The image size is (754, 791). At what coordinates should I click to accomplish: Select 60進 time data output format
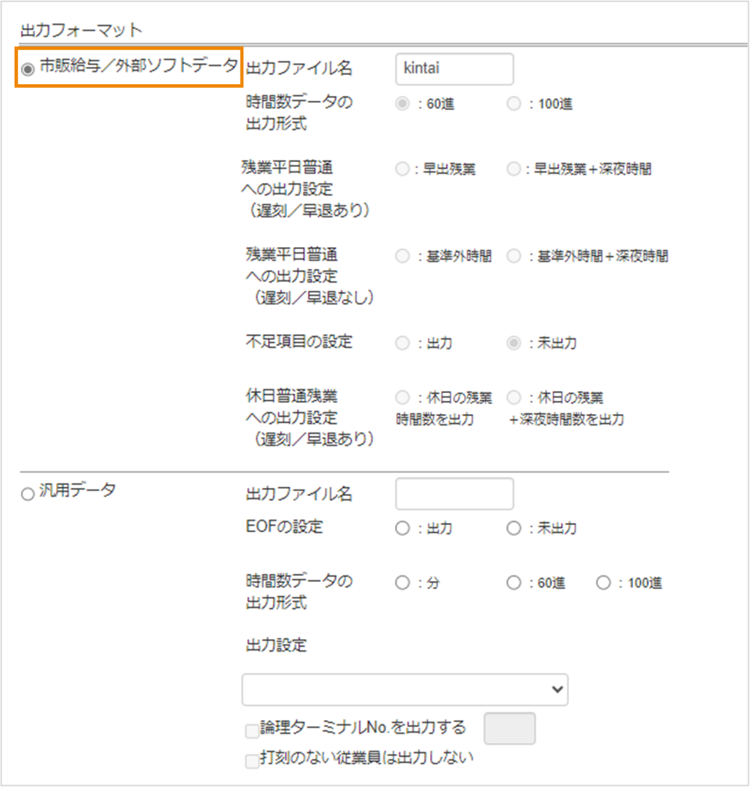402,104
